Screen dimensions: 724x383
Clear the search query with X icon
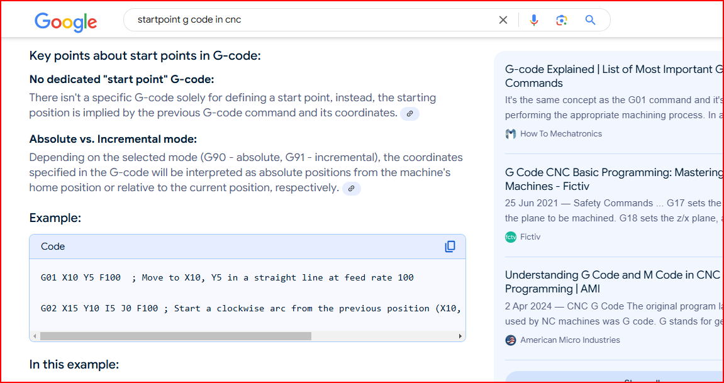[503, 20]
